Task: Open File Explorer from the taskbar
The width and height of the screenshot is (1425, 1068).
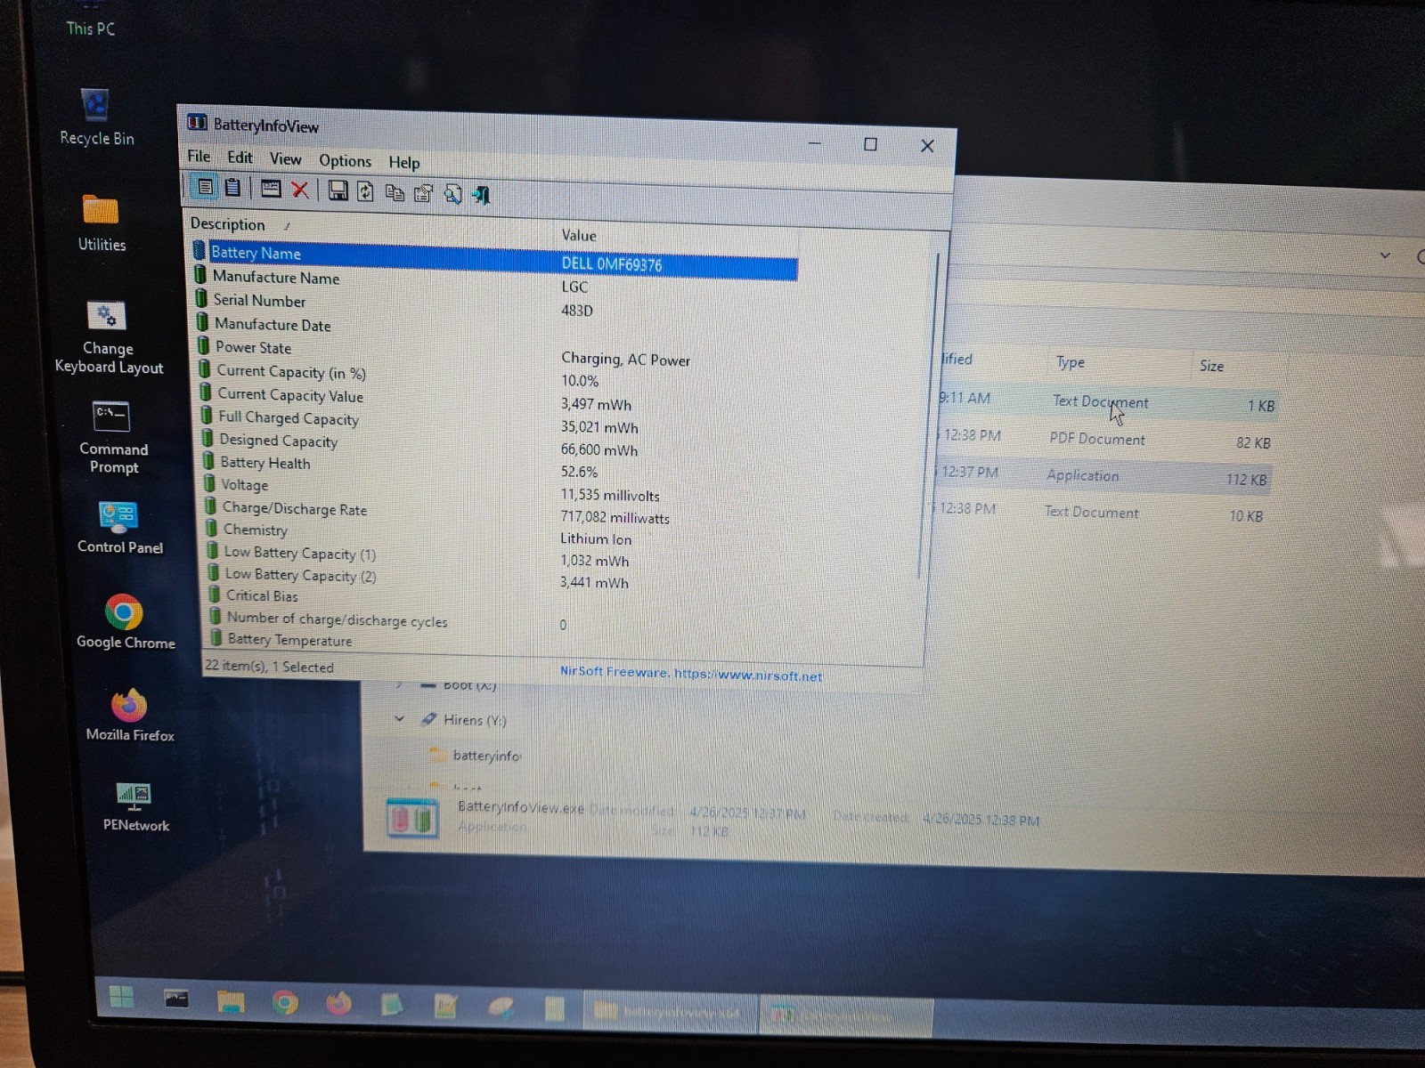Action: click(231, 1001)
